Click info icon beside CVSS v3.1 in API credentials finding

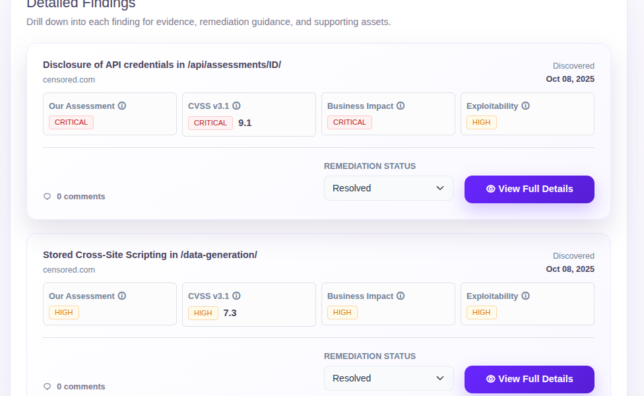pyautogui.click(x=236, y=106)
